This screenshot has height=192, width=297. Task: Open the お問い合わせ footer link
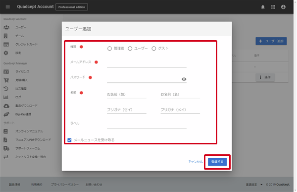point(94,185)
